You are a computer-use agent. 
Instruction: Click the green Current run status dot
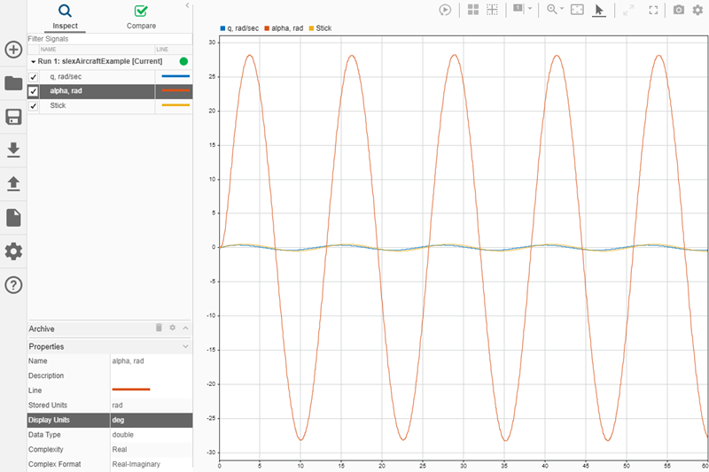pos(183,61)
